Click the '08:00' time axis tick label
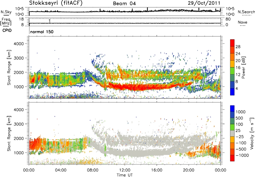The width and height of the screenshot is (255, 177). tap(93, 170)
